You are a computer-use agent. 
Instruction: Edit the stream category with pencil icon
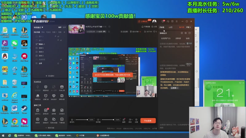coord(109,32)
